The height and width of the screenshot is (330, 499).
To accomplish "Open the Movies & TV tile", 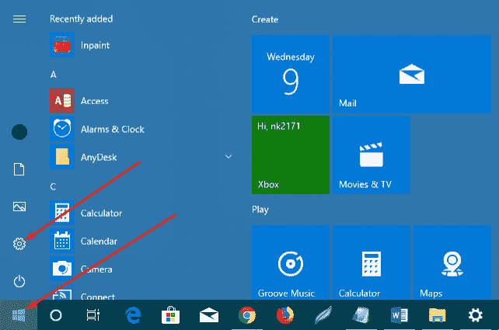I will click(372, 155).
